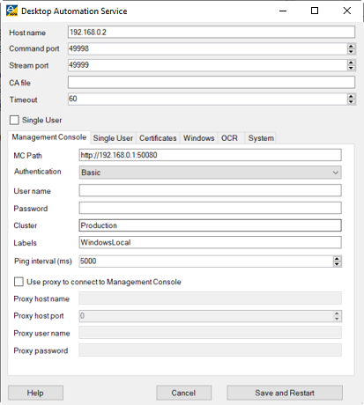Tick Use proxy to connect to Management Console

point(19,282)
